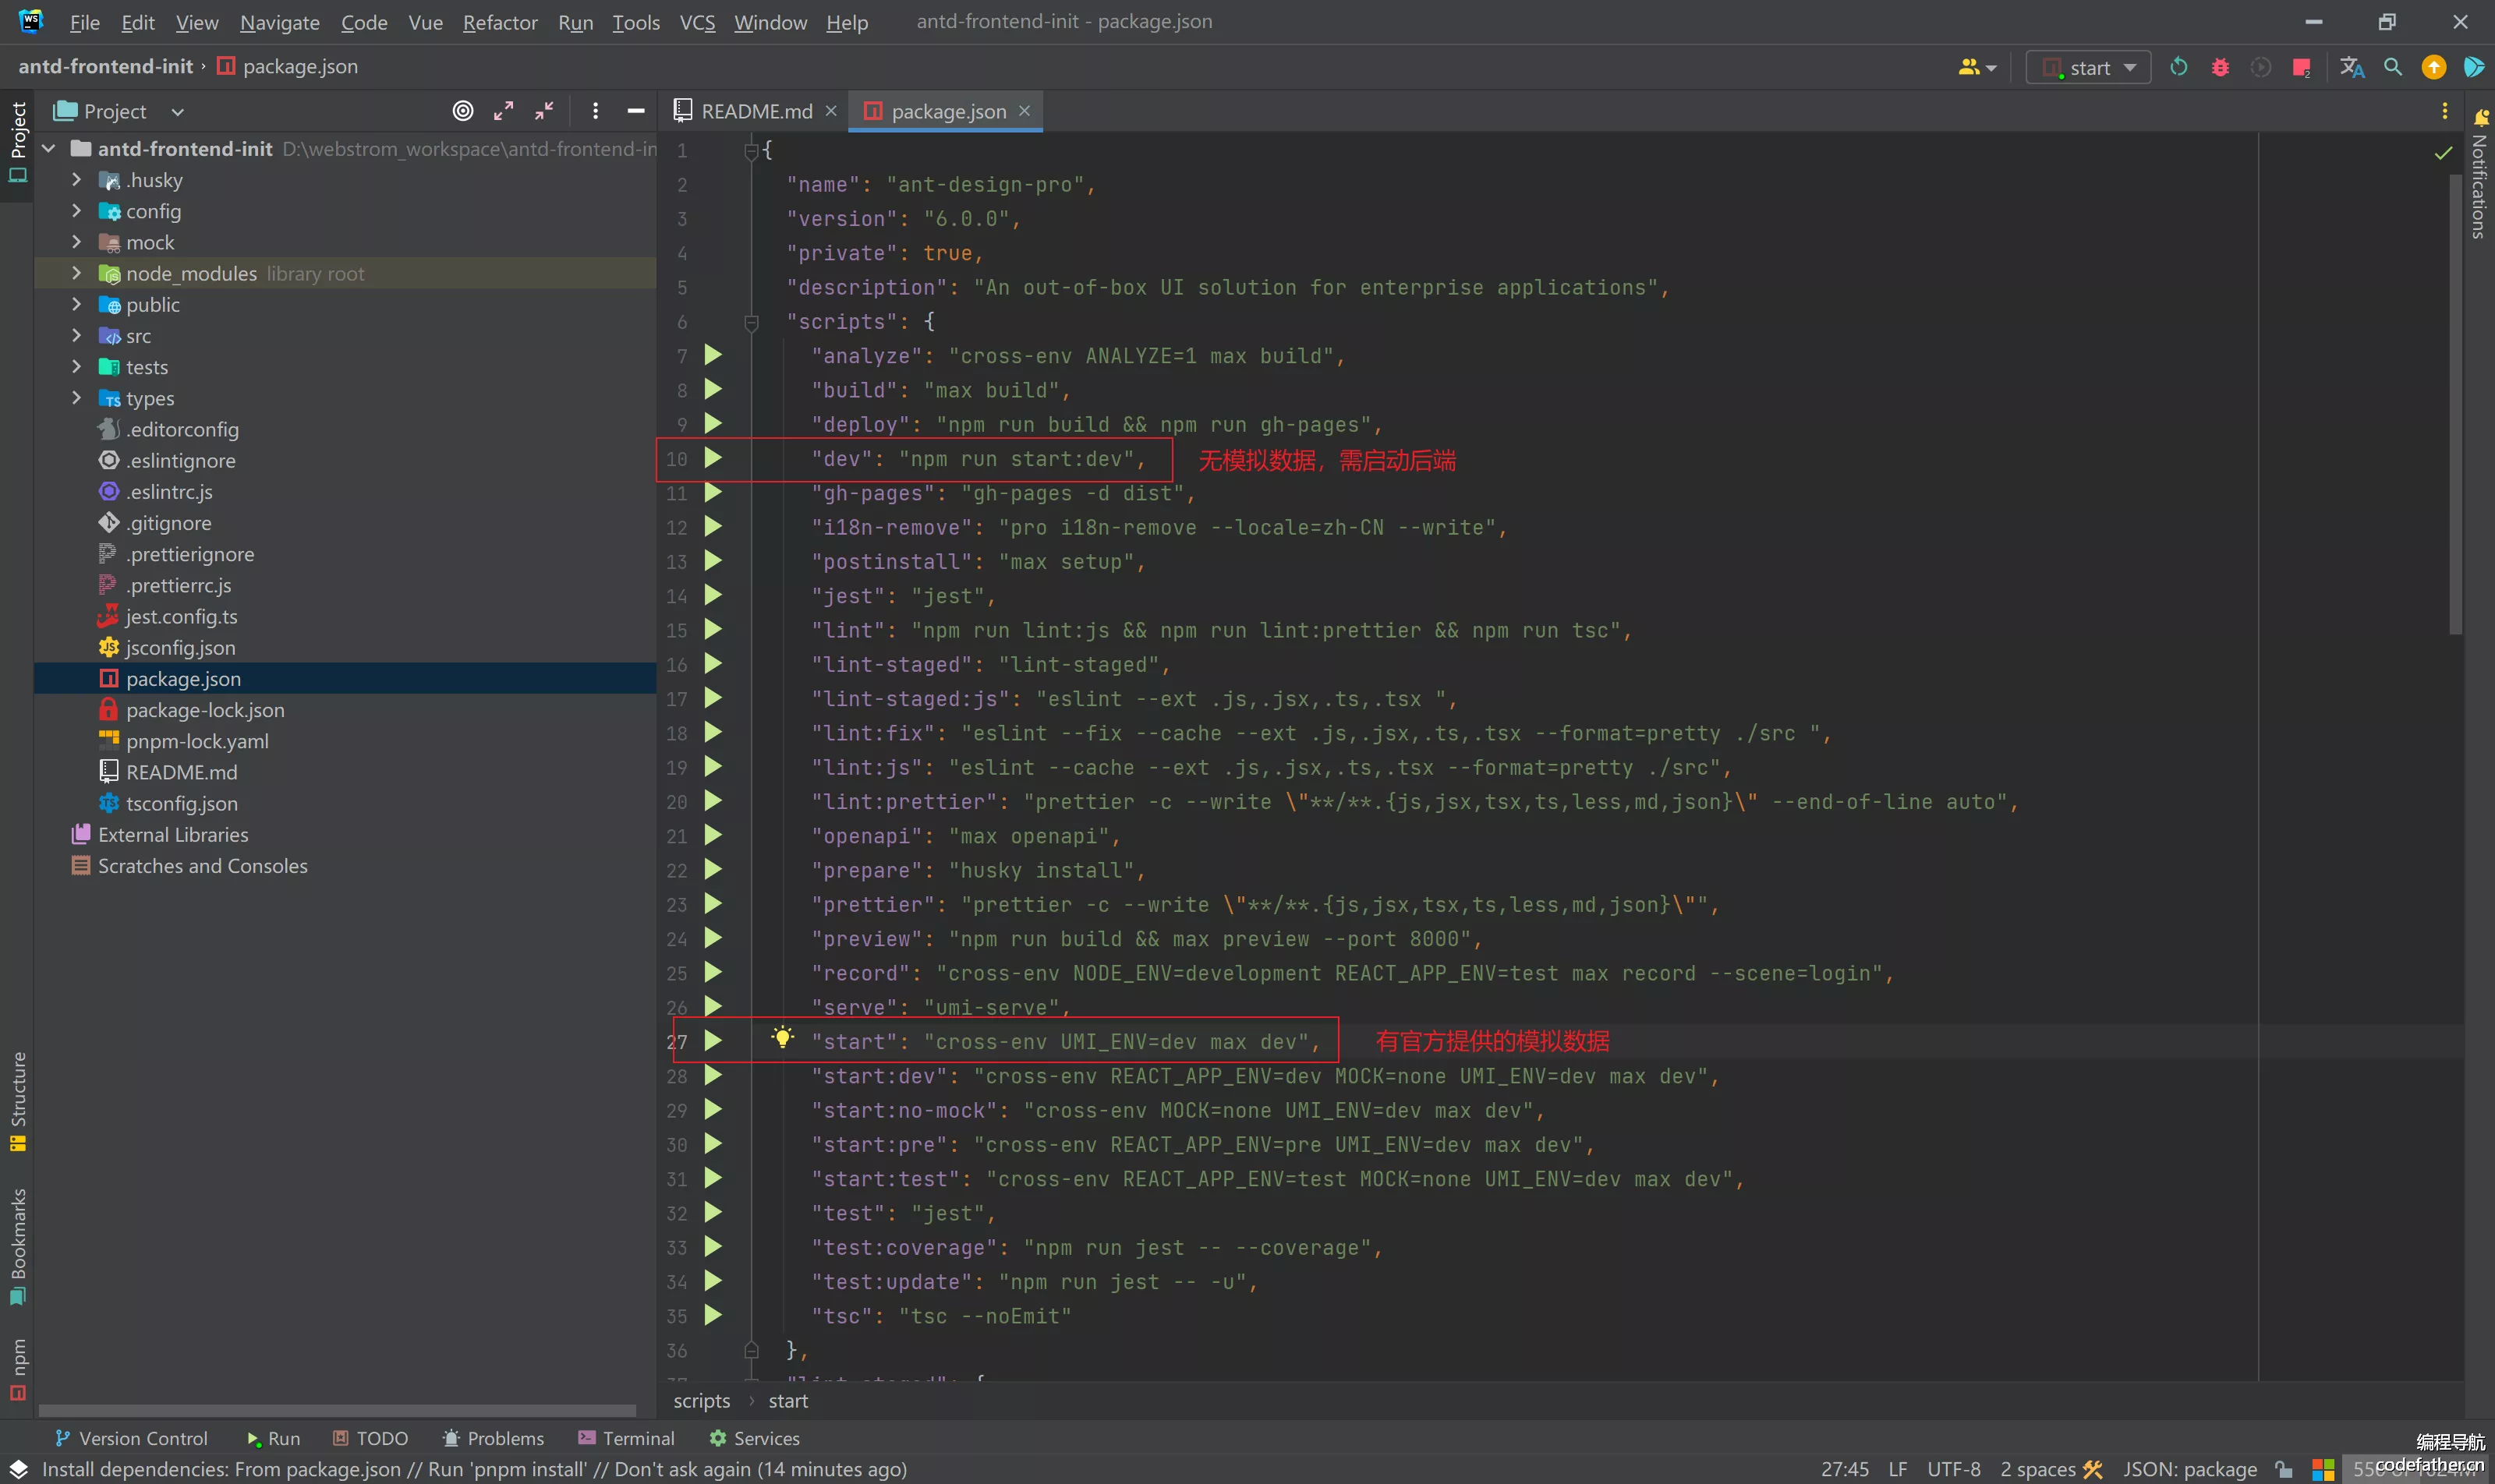2495x1484 pixels.
Task: Toggle read-only lock icon in status bar
Action: coord(2284,1469)
